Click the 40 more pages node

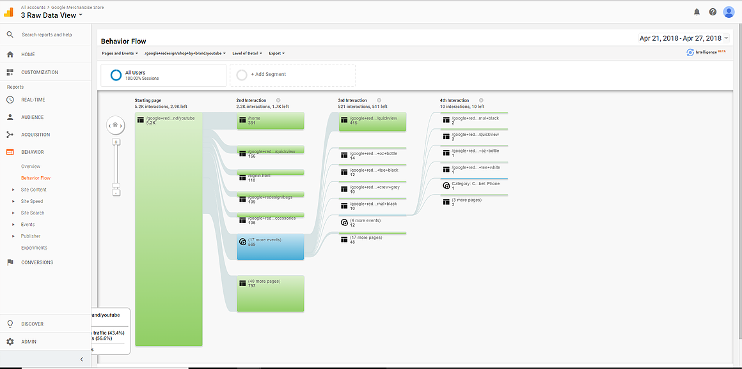coord(270,294)
